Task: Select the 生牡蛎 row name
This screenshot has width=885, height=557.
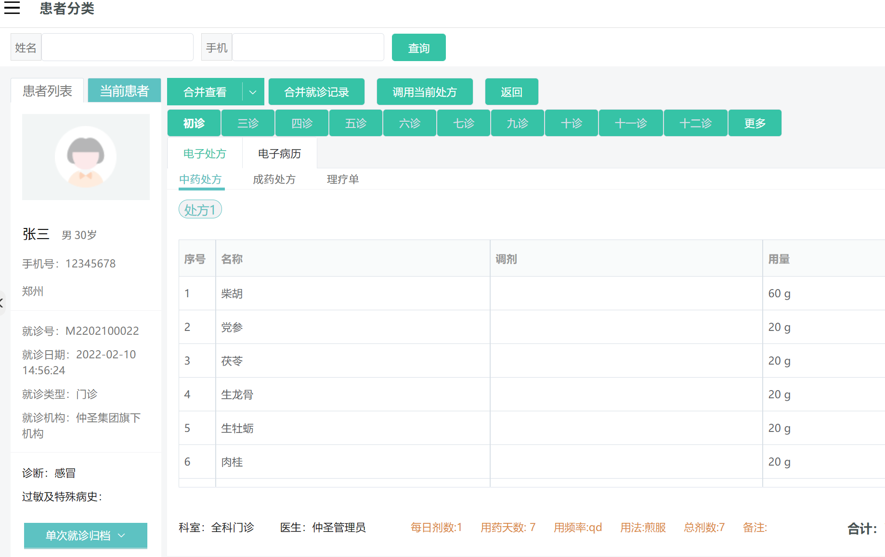Action: (237, 428)
